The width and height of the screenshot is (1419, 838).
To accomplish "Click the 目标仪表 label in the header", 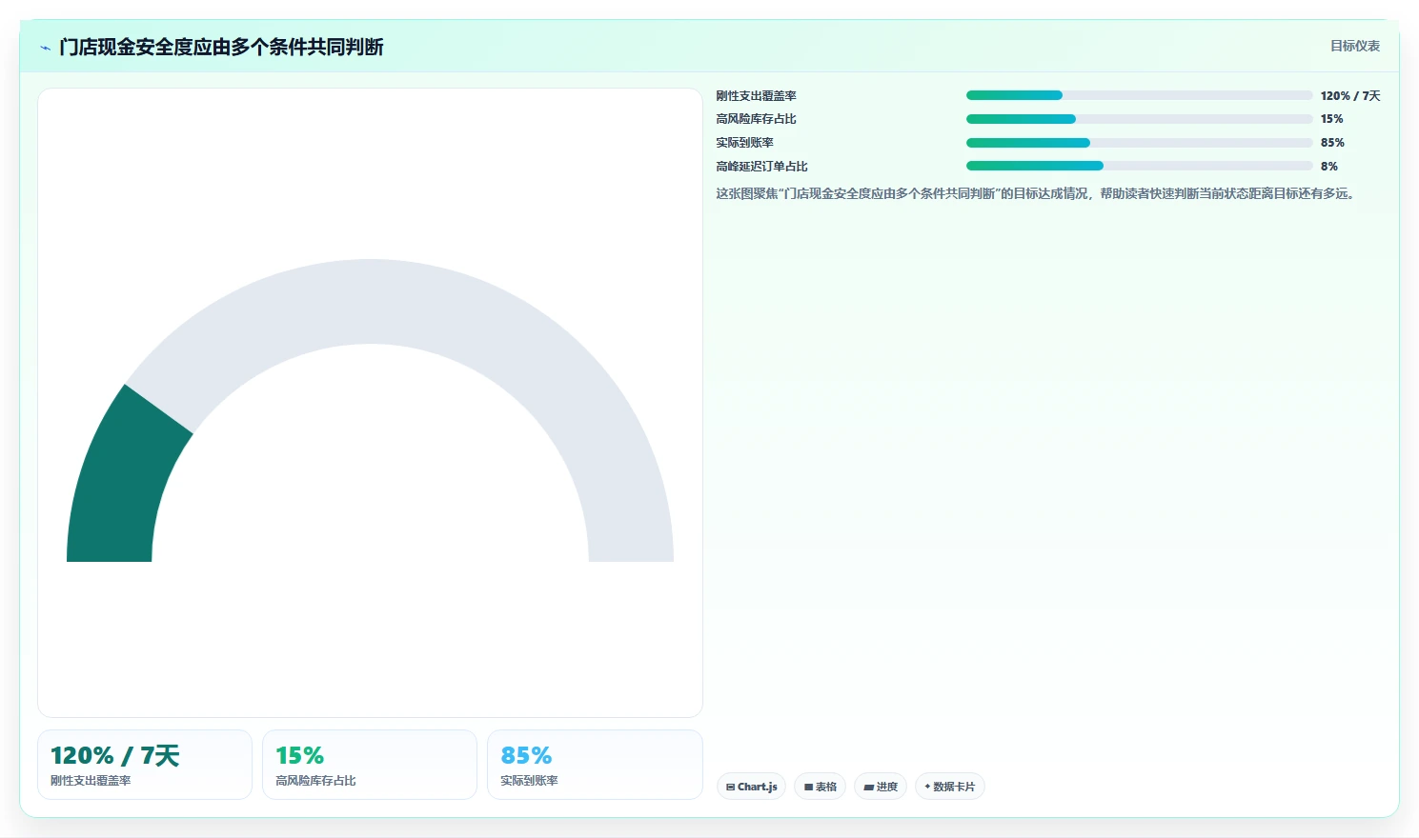I will point(1355,46).
